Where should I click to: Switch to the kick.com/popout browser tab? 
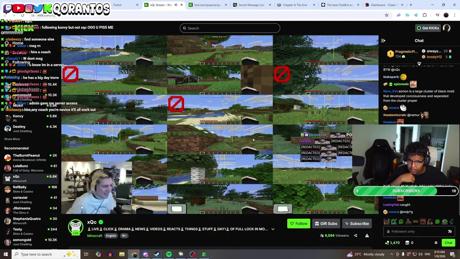207,5
